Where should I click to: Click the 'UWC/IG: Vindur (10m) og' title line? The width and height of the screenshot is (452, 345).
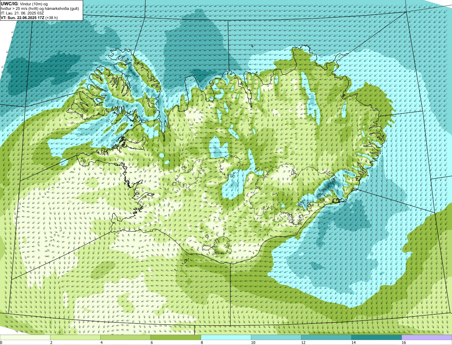(x=24, y=4)
